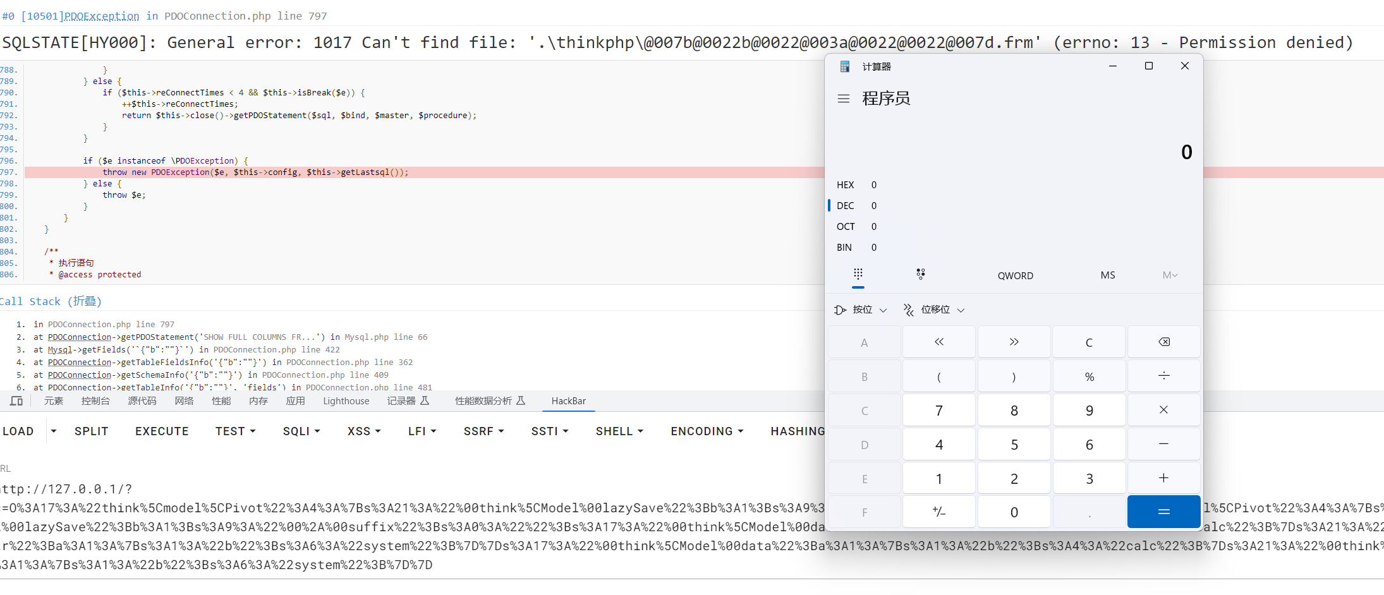Expand the bitwise 按位 dropdown
1384x595 pixels.
coord(861,310)
